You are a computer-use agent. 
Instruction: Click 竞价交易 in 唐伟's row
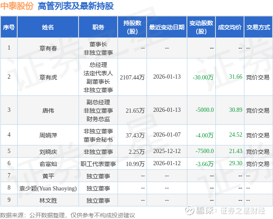pyautogui.click(x=258, y=111)
